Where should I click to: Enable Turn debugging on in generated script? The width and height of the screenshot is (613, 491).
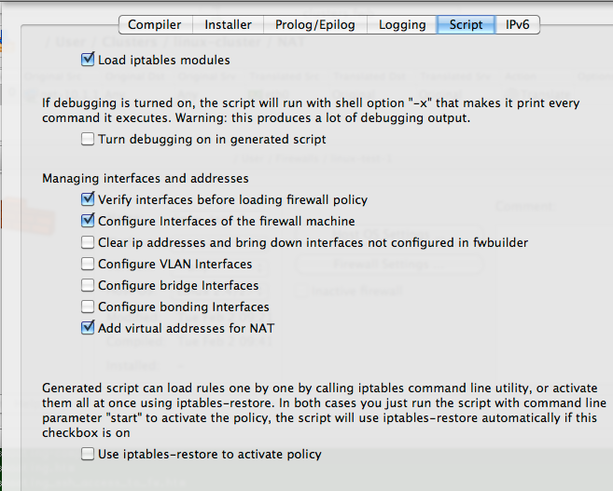pos(89,139)
